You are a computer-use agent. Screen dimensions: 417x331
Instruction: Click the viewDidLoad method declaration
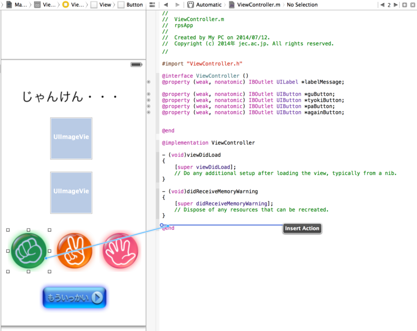tap(191, 155)
